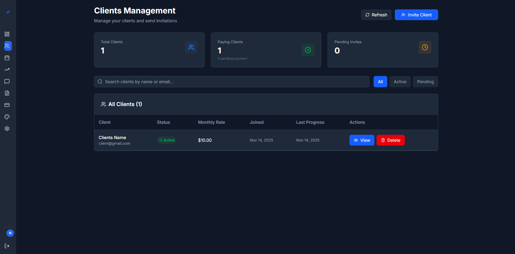Click the search clients input field

click(x=231, y=81)
